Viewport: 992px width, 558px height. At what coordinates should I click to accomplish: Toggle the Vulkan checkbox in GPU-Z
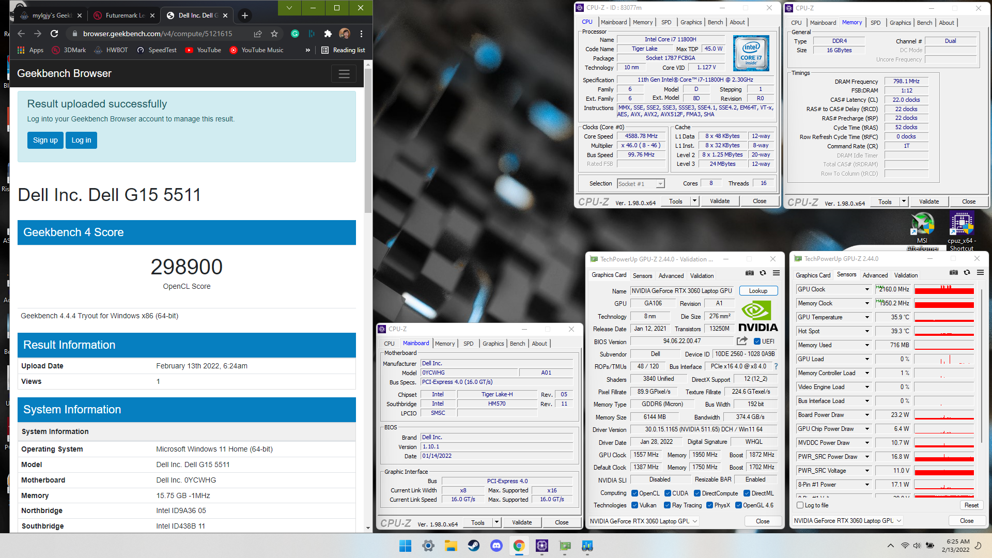click(x=635, y=505)
